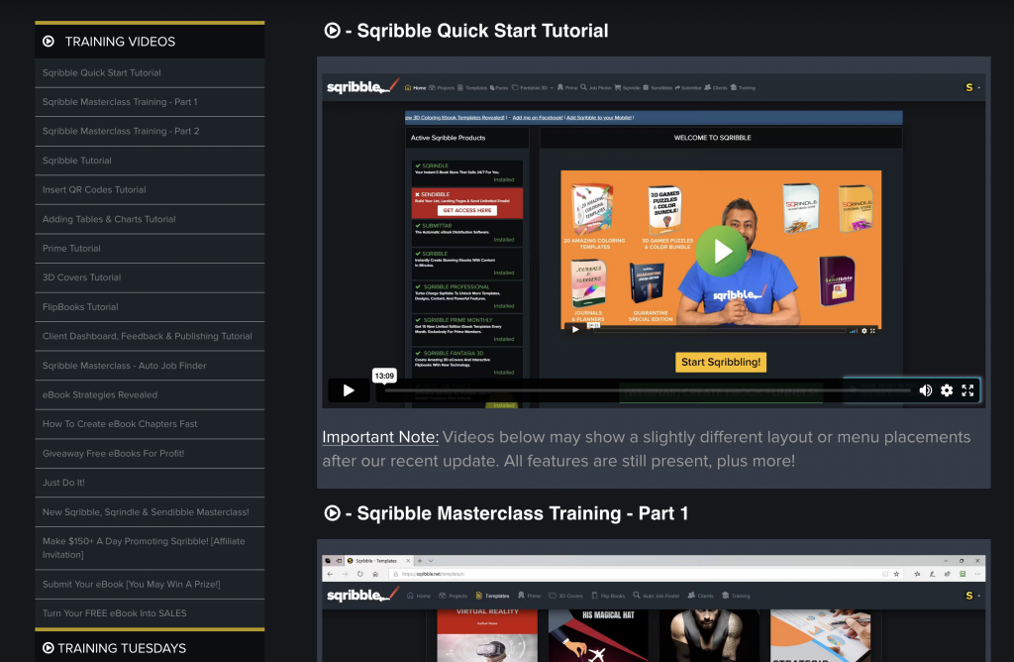Select Prime Tutorial in the sidebar
The height and width of the screenshot is (662, 1014).
tap(150, 249)
